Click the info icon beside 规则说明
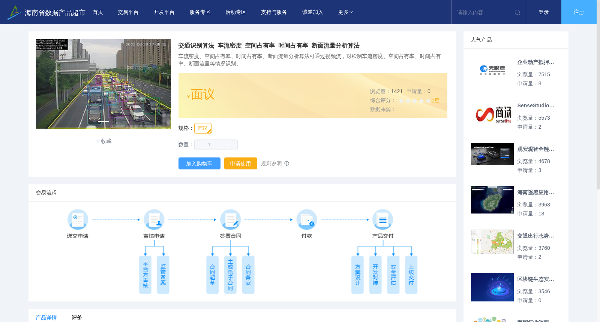The width and height of the screenshot is (600, 322). (287, 163)
